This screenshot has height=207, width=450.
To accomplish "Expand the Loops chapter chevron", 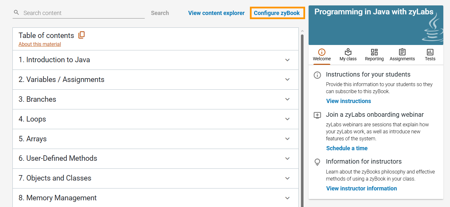I will pos(287,119).
